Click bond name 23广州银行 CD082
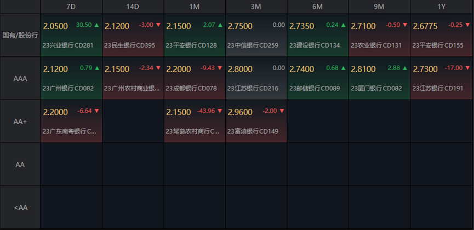The image size is (474, 230). pyautogui.click(x=68, y=89)
